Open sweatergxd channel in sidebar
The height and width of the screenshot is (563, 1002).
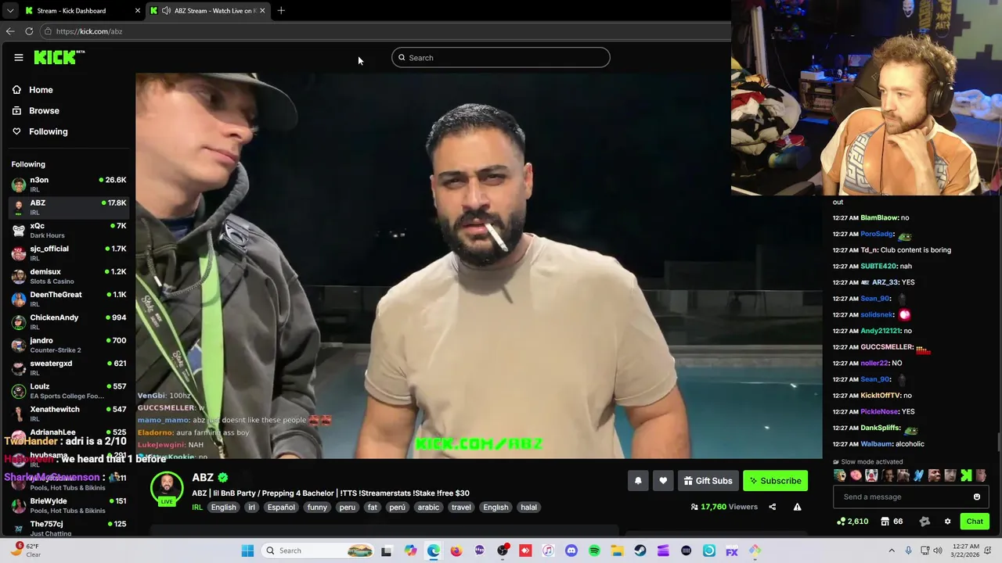pyautogui.click(x=69, y=368)
